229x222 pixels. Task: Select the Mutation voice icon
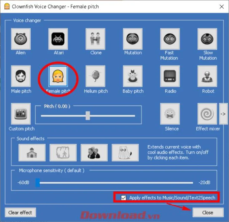[133, 39]
